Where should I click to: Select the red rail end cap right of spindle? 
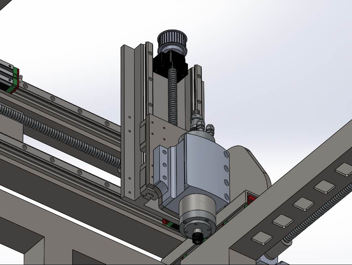pos(251,200)
